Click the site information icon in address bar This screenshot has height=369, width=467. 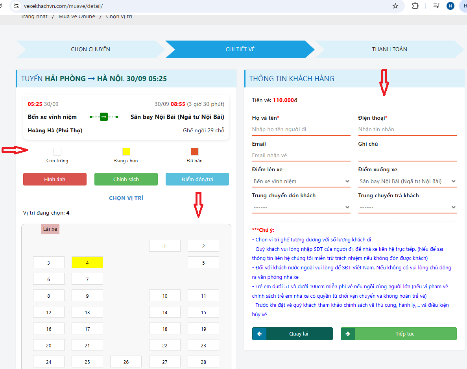(16, 6)
